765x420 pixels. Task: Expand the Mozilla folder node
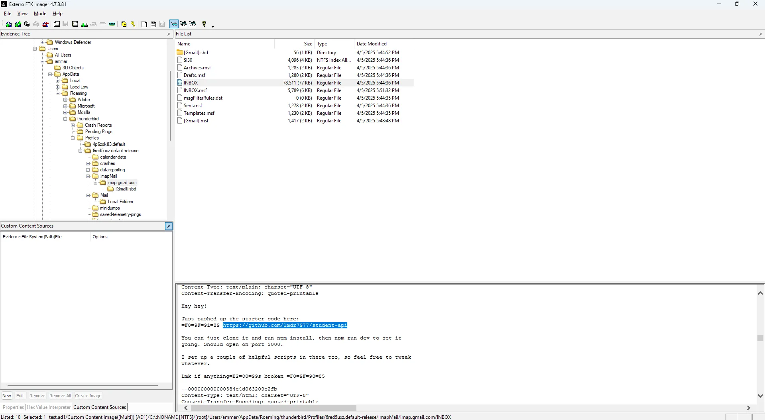tap(65, 112)
